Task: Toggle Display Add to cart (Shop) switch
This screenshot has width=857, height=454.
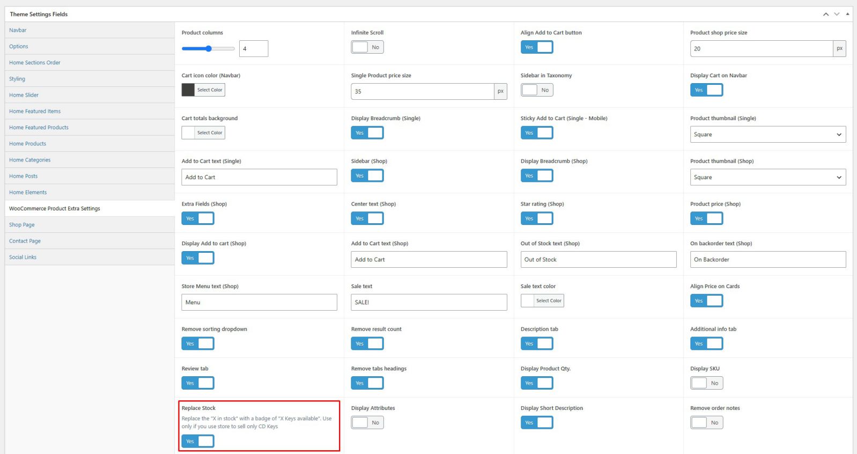Action: pyautogui.click(x=198, y=258)
